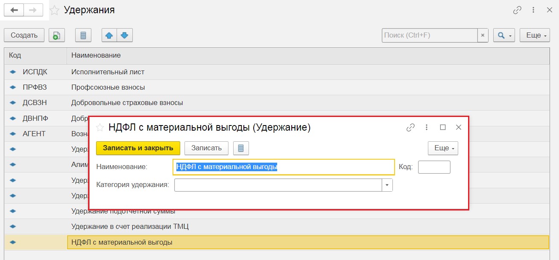Click the ИСПДК code cell
Image resolution: width=559 pixels, height=260 pixels.
(35, 72)
